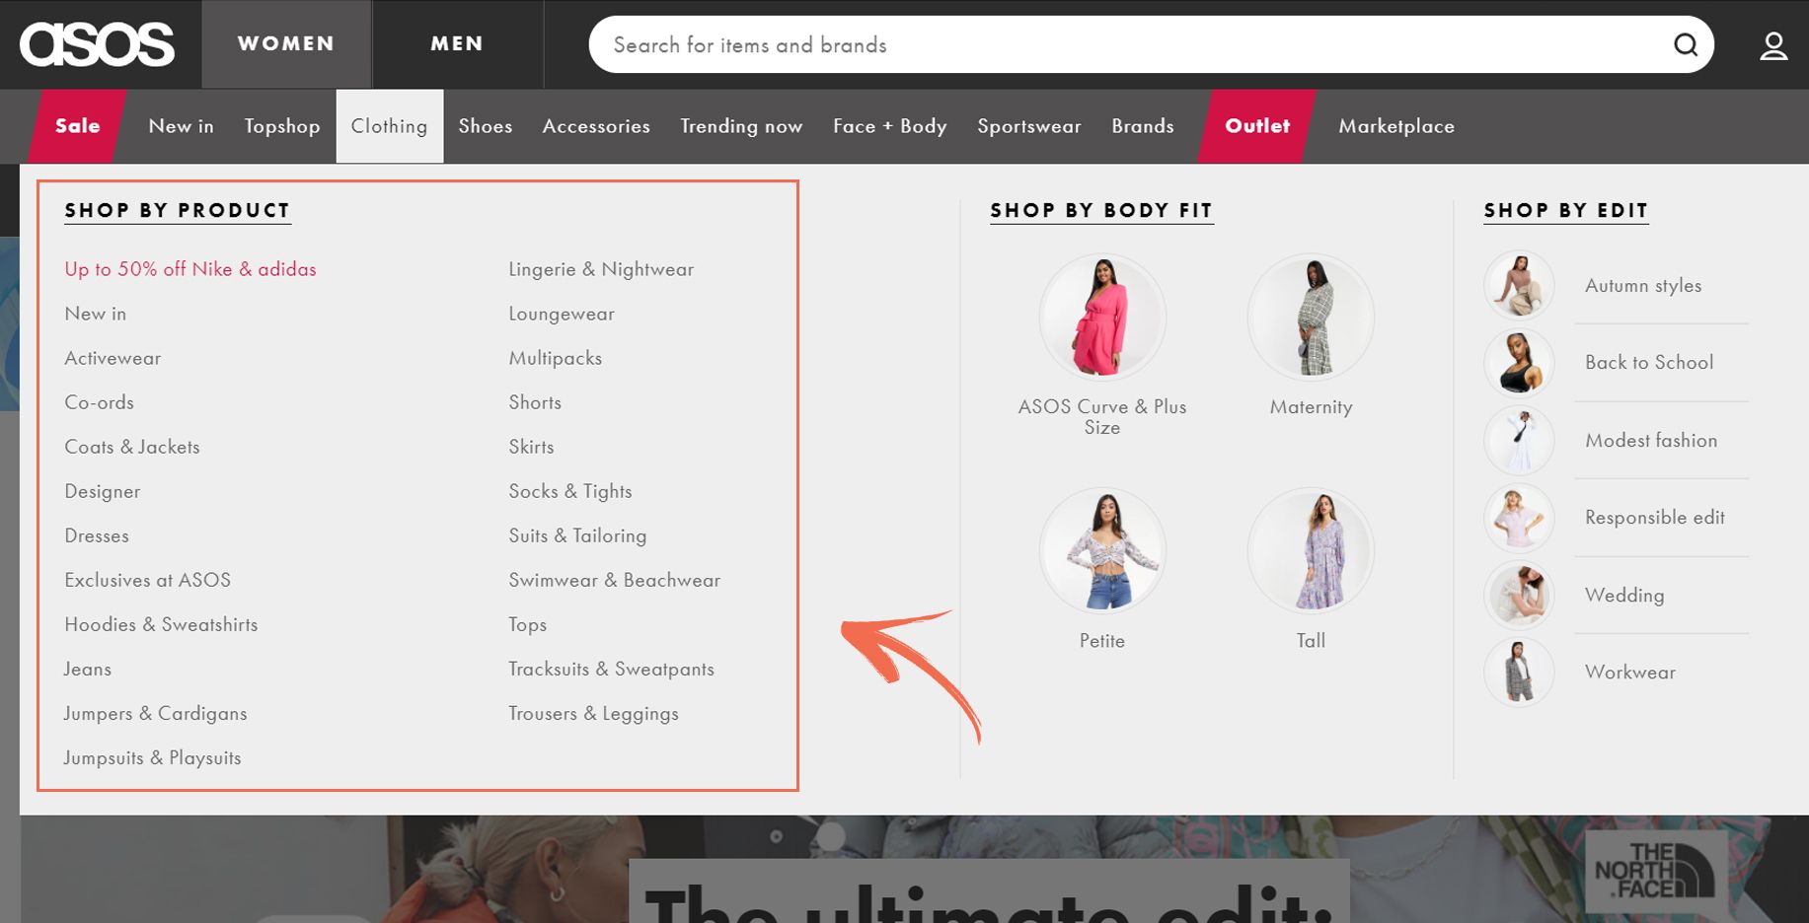Image resolution: width=1809 pixels, height=923 pixels.
Task: Open the Brands nav menu
Action: click(x=1143, y=126)
